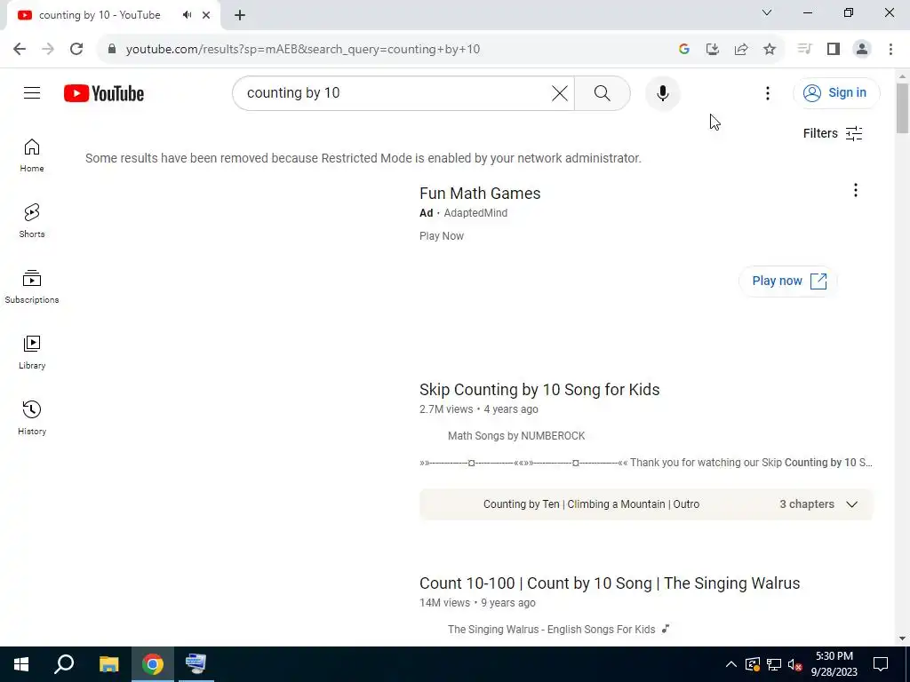
Task: Click the Sign in button
Action: 835,92
